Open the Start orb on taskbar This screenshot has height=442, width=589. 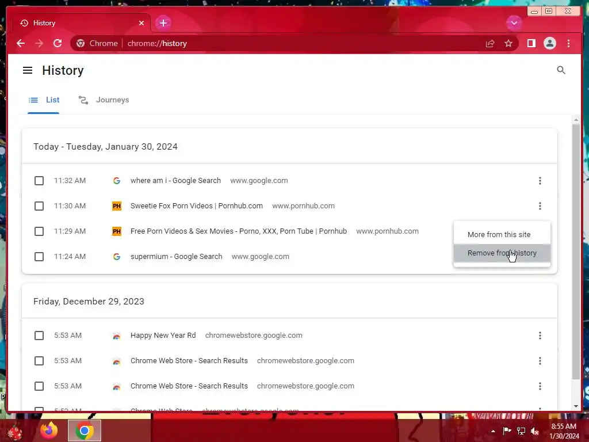pos(15,432)
